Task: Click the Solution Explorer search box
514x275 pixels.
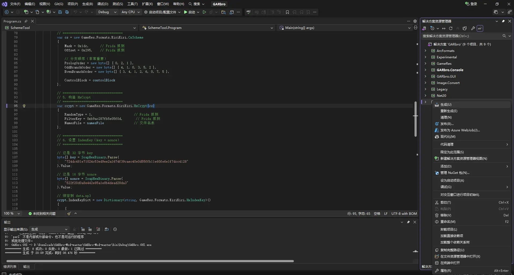Action: coord(461,36)
